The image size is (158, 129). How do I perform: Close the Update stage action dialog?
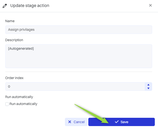(150, 5)
